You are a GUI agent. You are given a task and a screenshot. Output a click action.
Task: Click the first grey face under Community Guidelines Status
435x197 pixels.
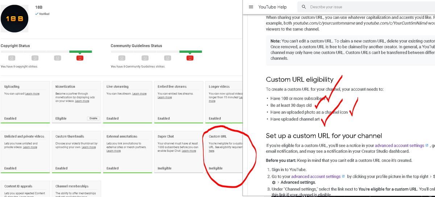click(x=122, y=58)
